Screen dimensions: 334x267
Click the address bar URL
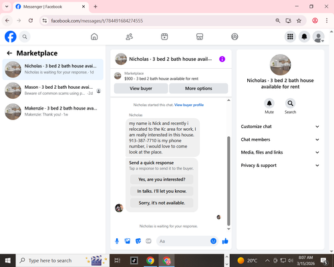(x=97, y=21)
